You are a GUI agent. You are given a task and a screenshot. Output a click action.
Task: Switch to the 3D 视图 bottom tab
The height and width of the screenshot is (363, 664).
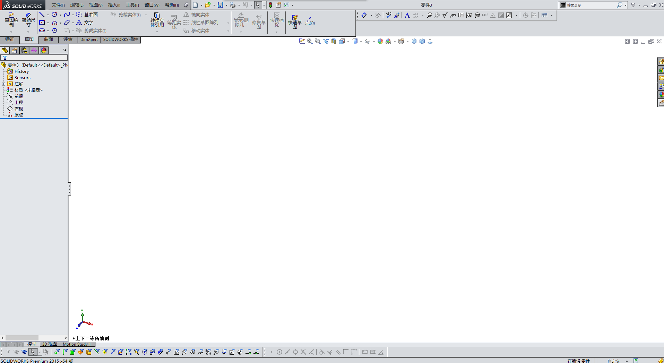[50, 344]
